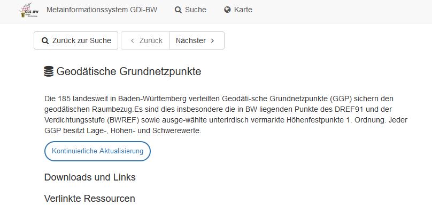
Task: Click the magnifier icon beside Suche in navbar
Action: 178,10
